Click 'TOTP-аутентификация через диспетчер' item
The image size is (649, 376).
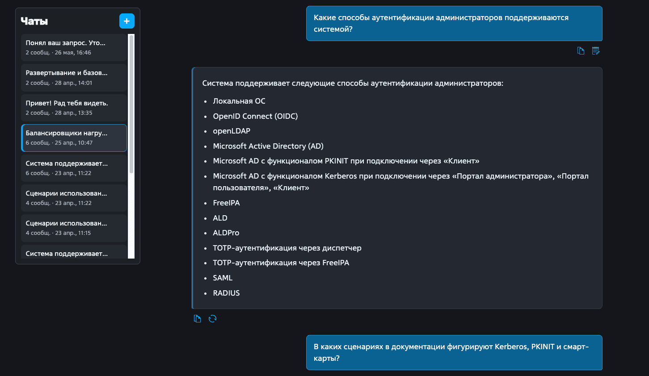(287, 248)
